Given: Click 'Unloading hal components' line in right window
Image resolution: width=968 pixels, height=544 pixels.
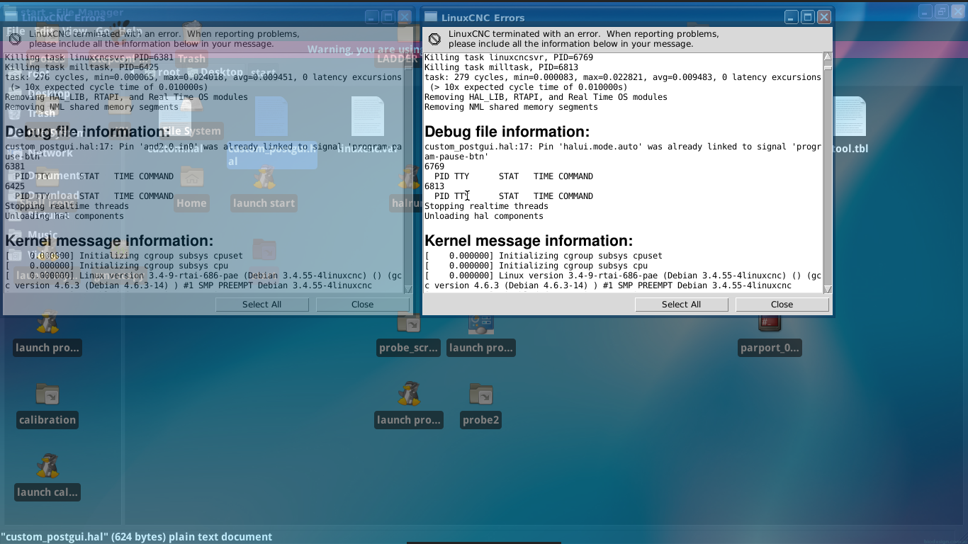Looking at the screenshot, I should point(484,216).
